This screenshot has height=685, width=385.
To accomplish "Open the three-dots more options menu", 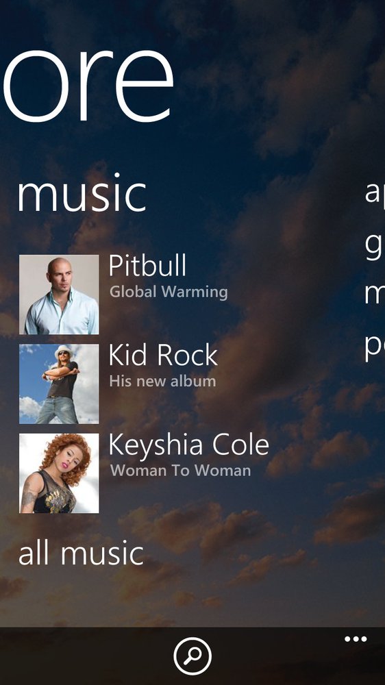I will 356,639.
